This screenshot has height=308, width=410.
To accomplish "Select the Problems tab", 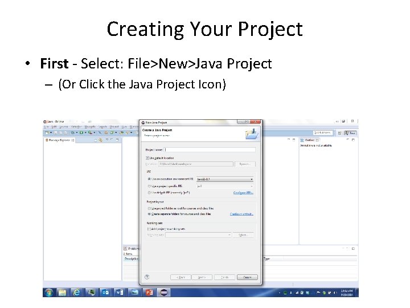I will click(132, 249).
